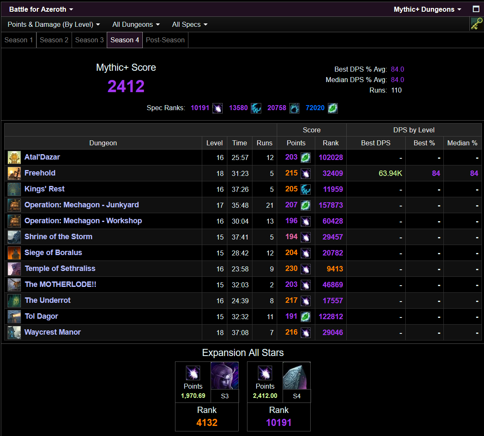
Task: Switch to the Post-Season tab
Action: point(165,40)
